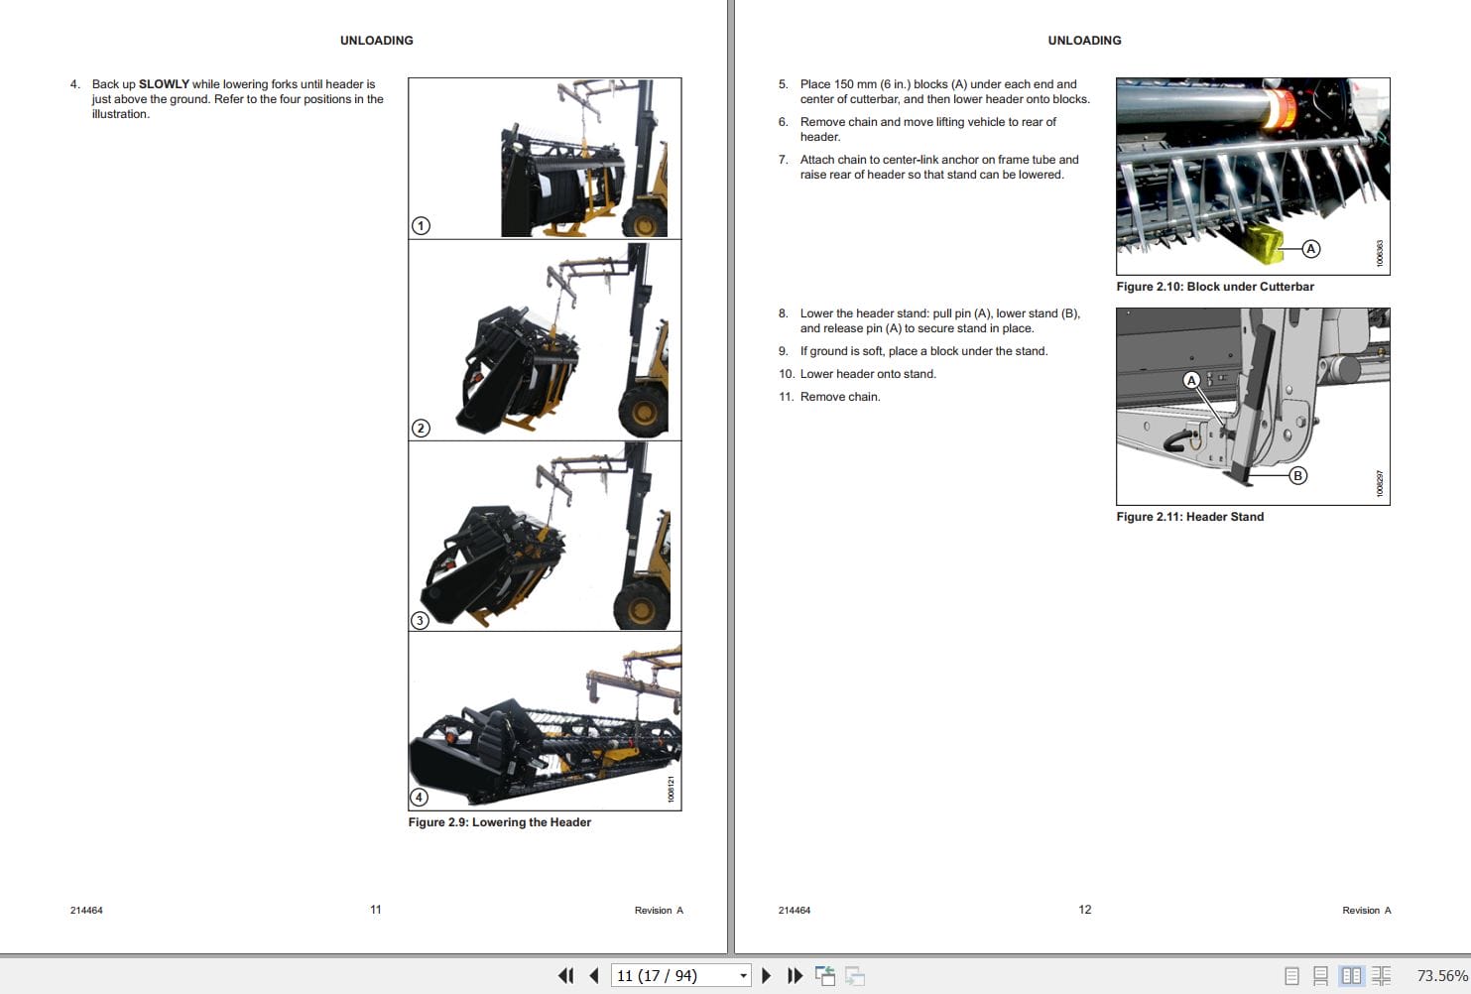Viewport: 1471px width, 994px height.
Task: Click the page number 12 footer
Action: (x=1085, y=910)
